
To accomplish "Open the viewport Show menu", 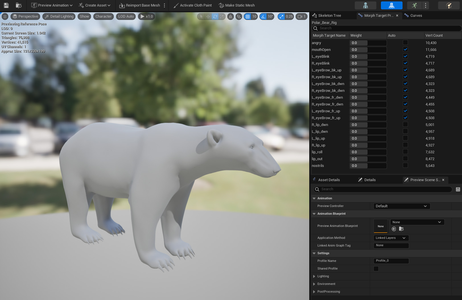I will pos(84,16).
